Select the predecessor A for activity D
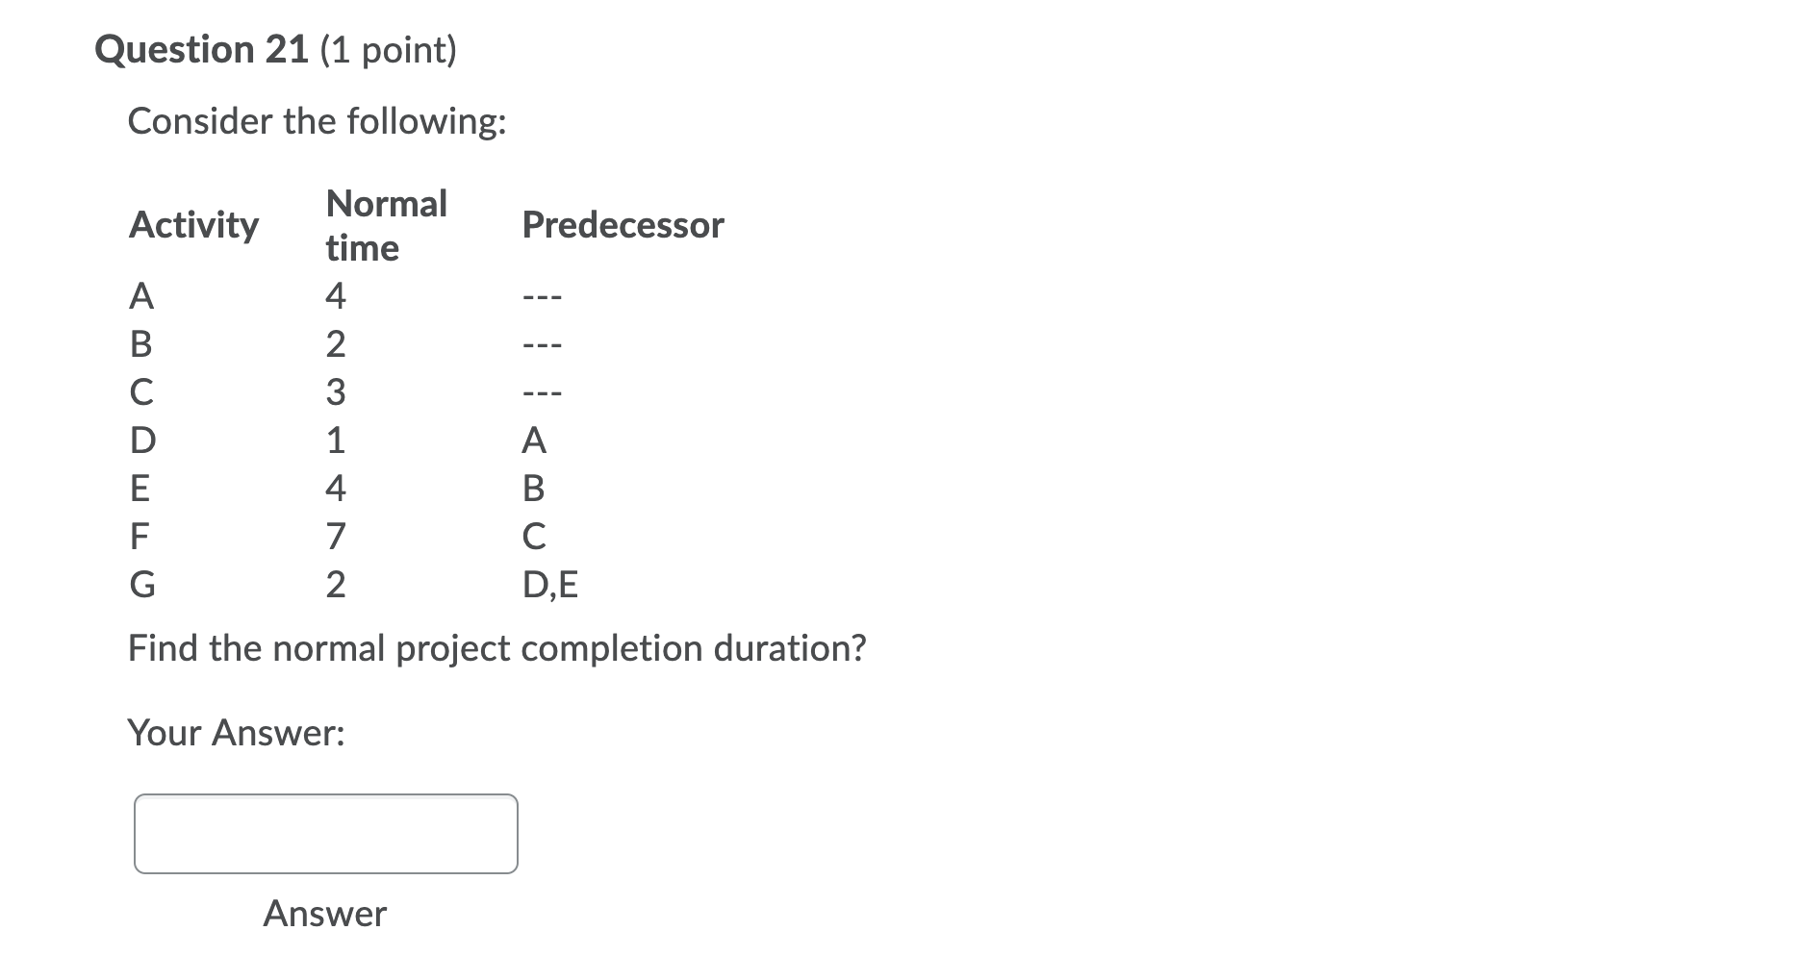 click(x=532, y=440)
